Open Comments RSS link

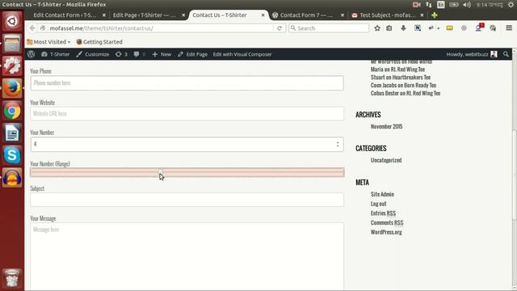click(x=387, y=222)
